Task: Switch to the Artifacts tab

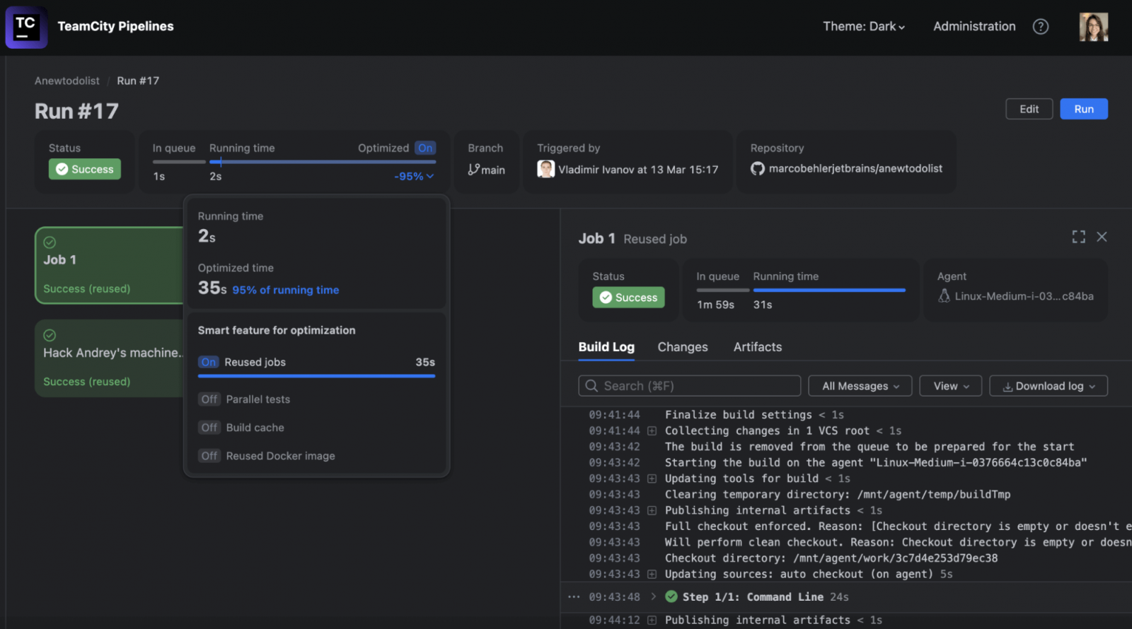Action: coord(758,347)
